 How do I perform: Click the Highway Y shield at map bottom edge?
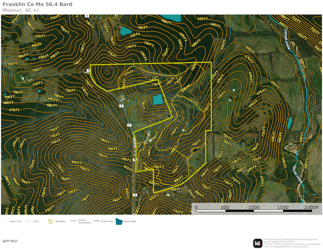135,195
